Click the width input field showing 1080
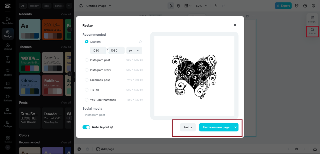Image resolution: width=320 pixels, height=154 pixels. [98, 50]
